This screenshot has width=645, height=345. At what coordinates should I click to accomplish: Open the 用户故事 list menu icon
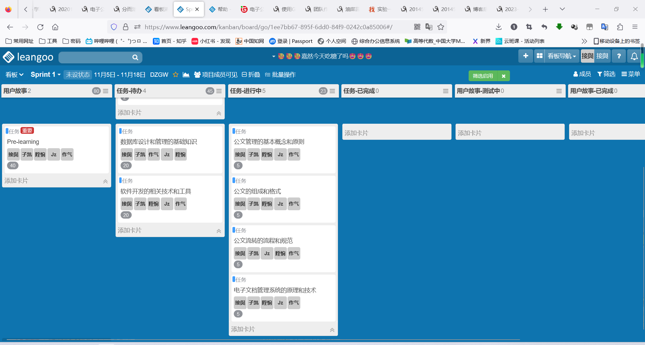[x=105, y=91]
